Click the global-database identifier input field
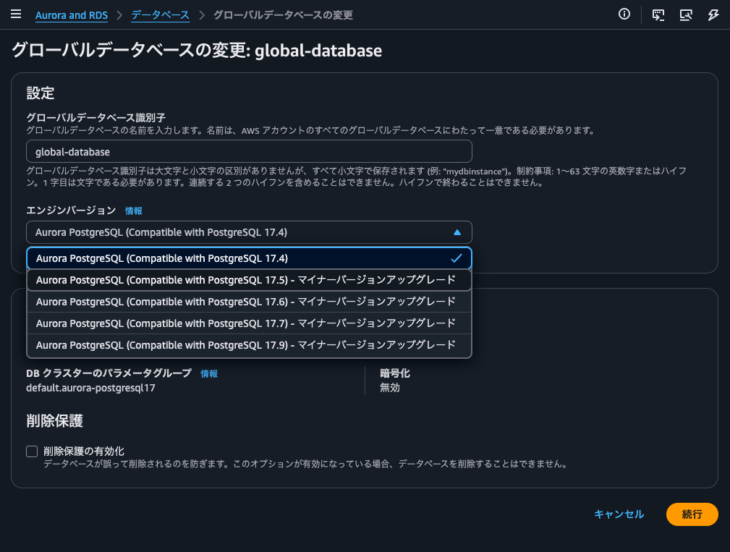Image resolution: width=730 pixels, height=552 pixels. [249, 151]
